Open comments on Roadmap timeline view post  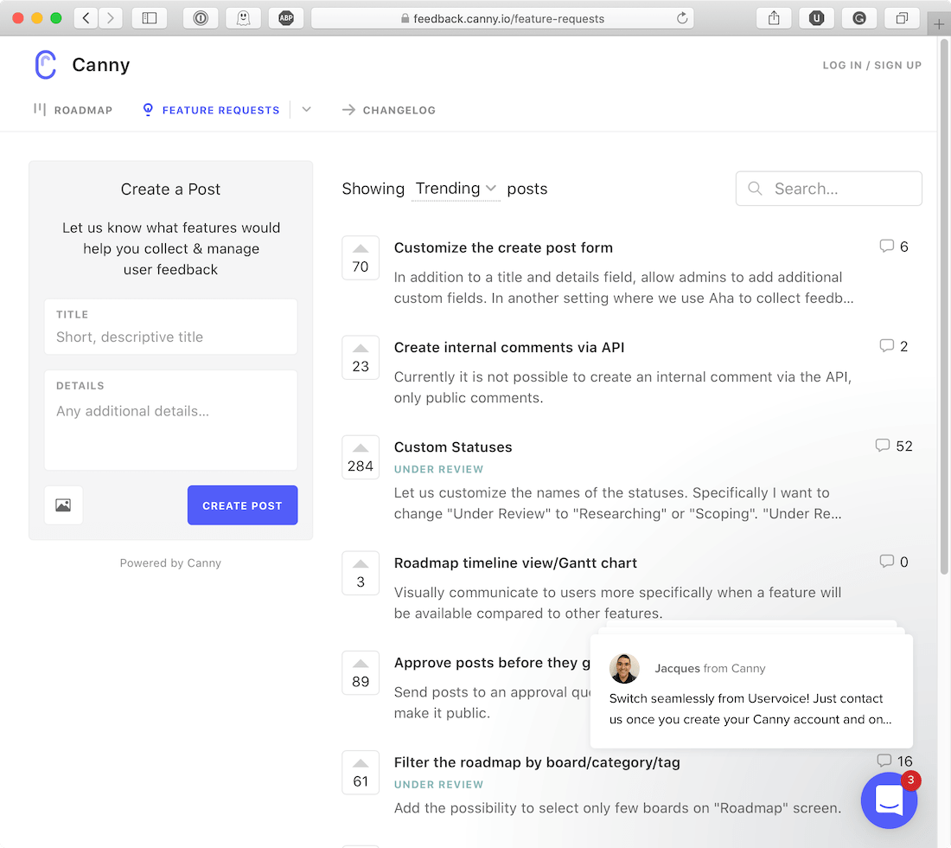point(893,562)
